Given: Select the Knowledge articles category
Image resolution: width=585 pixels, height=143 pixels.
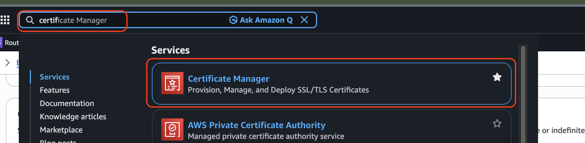Looking at the screenshot, I should [x=73, y=116].
